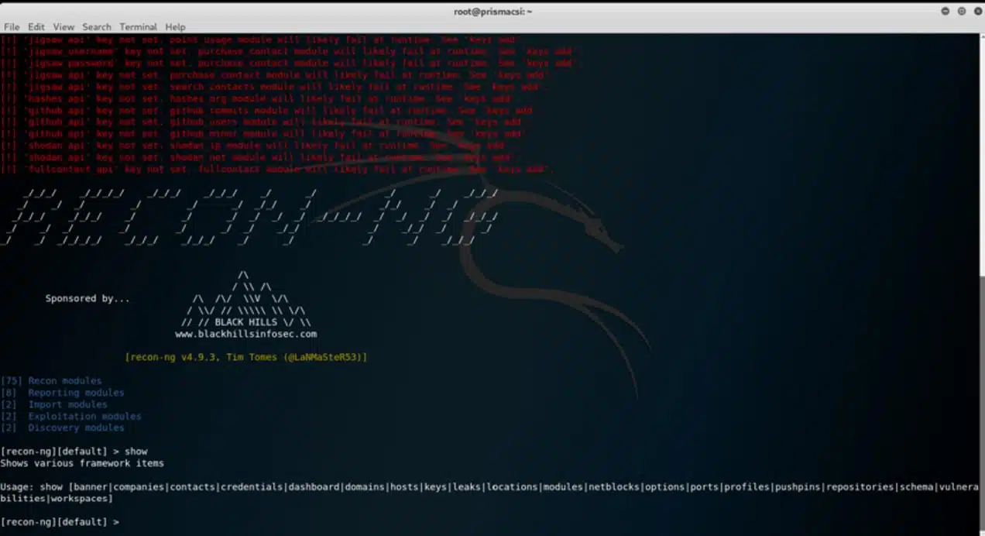The height and width of the screenshot is (536, 985).
Task: Open the Help menu
Action: pyautogui.click(x=174, y=26)
